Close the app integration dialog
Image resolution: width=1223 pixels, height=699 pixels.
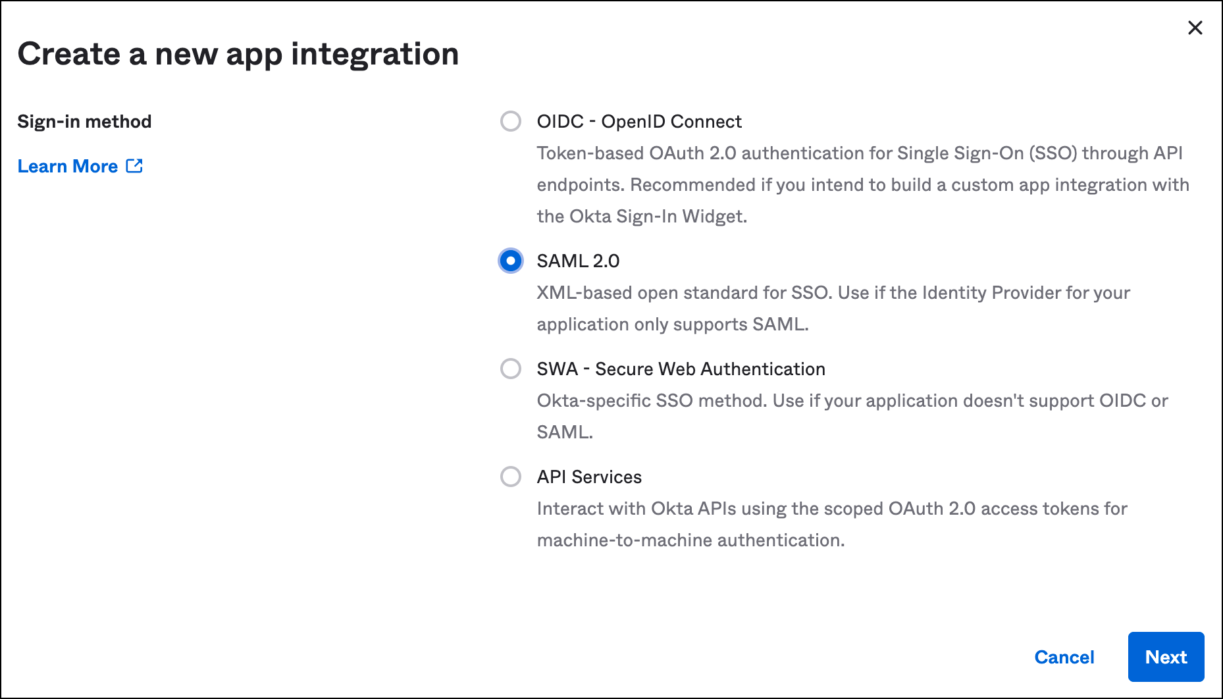(x=1195, y=28)
